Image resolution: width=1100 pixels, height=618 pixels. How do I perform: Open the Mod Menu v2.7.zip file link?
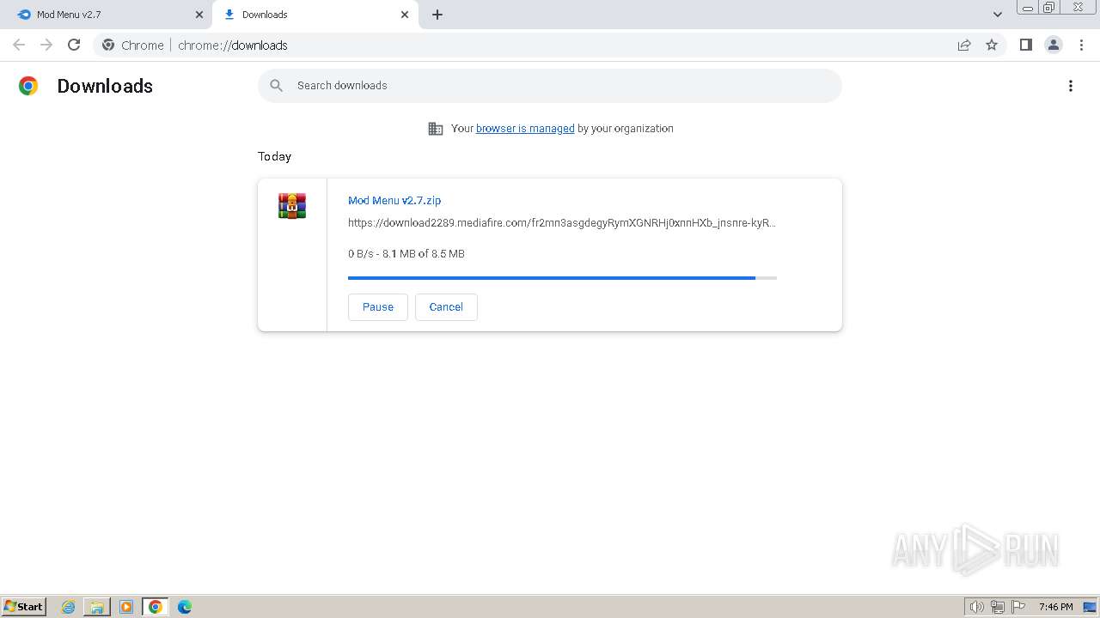coord(394,200)
